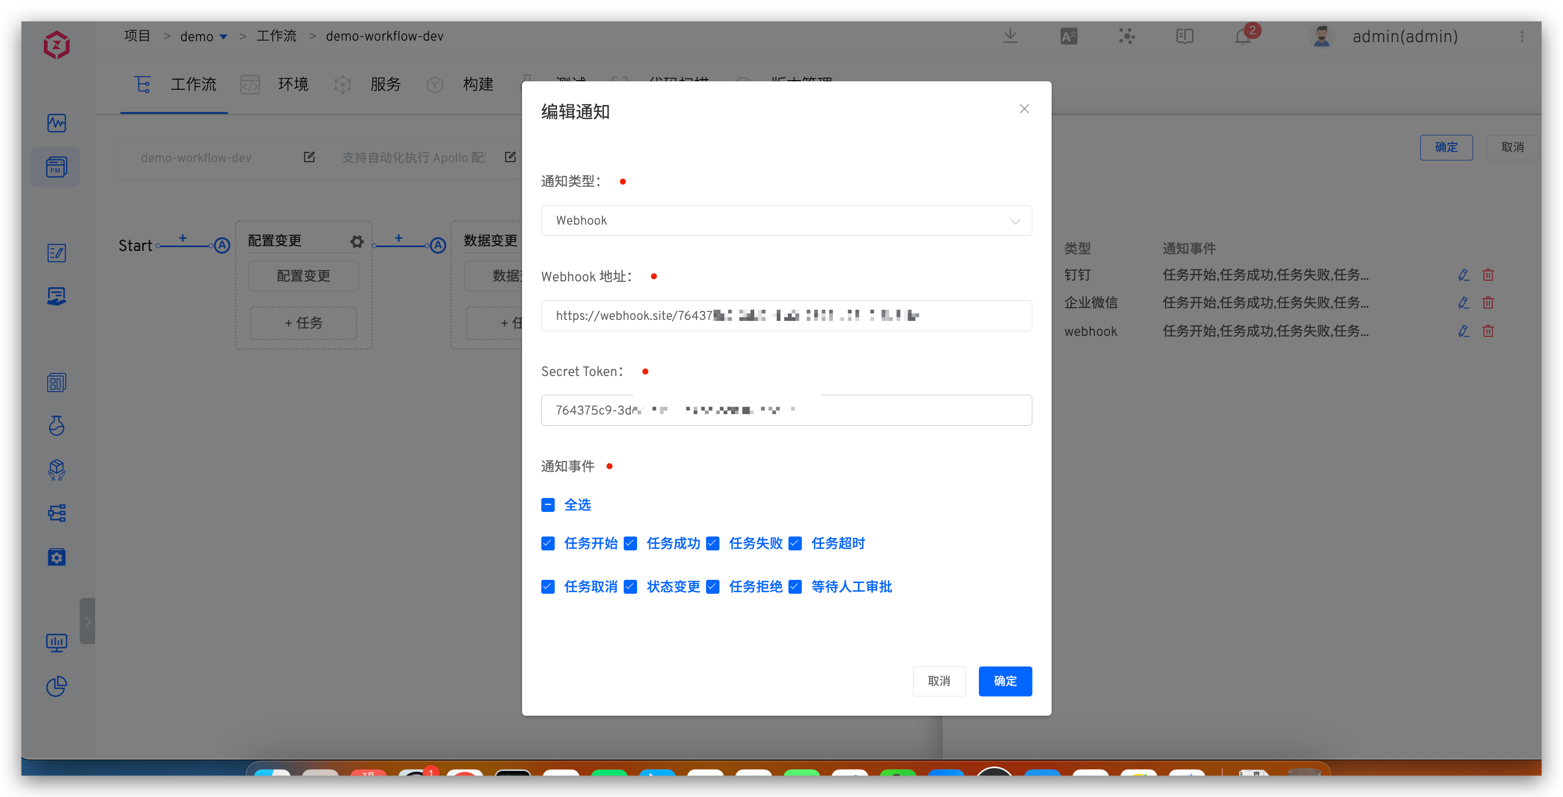The width and height of the screenshot is (1563, 797).
Task: Toggle the 全选 select-all checkbox
Action: click(x=548, y=504)
